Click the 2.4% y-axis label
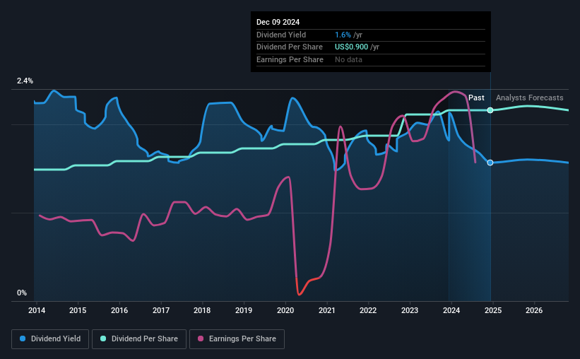The image size is (580, 359). 25,81
